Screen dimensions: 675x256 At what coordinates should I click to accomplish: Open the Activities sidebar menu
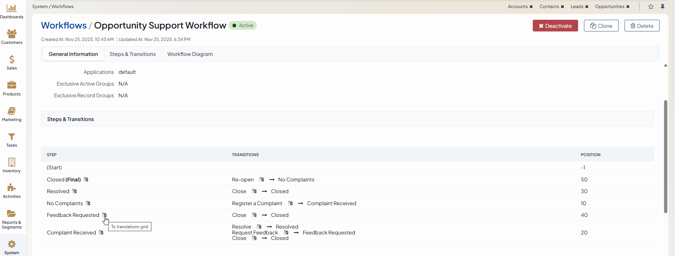pyautogui.click(x=12, y=191)
